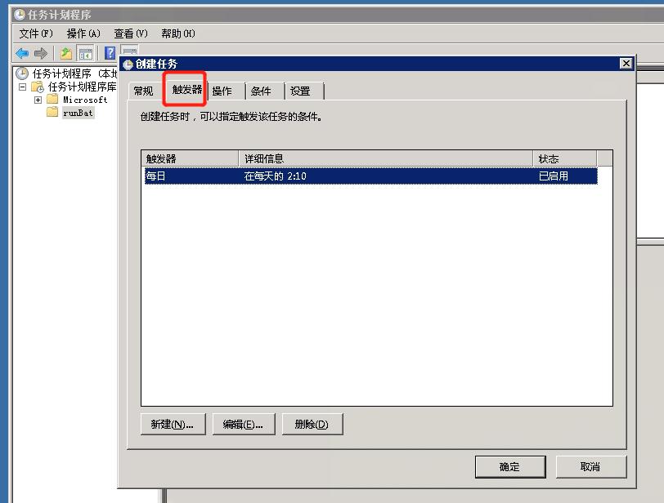Switch to the 设置 tab

(x=300, y=91)
